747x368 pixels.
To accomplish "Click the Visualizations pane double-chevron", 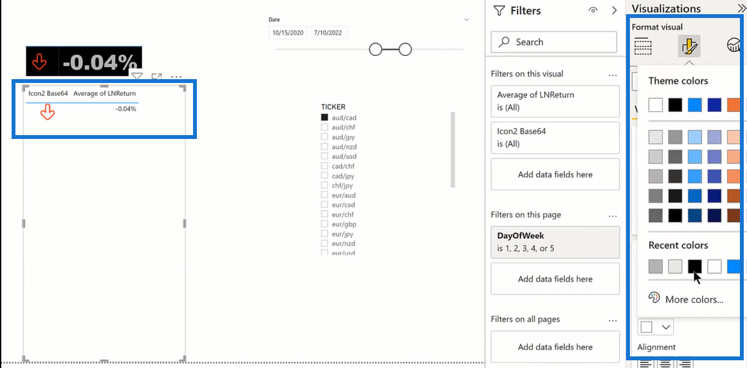I will [741, 8].
